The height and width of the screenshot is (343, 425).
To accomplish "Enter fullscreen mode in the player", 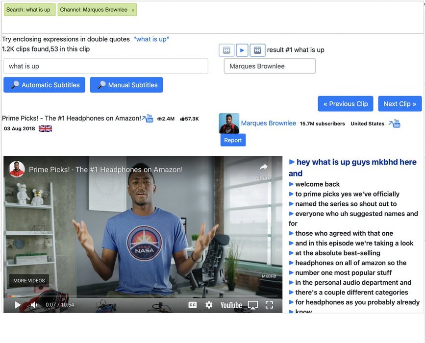I will pos(269,305).
